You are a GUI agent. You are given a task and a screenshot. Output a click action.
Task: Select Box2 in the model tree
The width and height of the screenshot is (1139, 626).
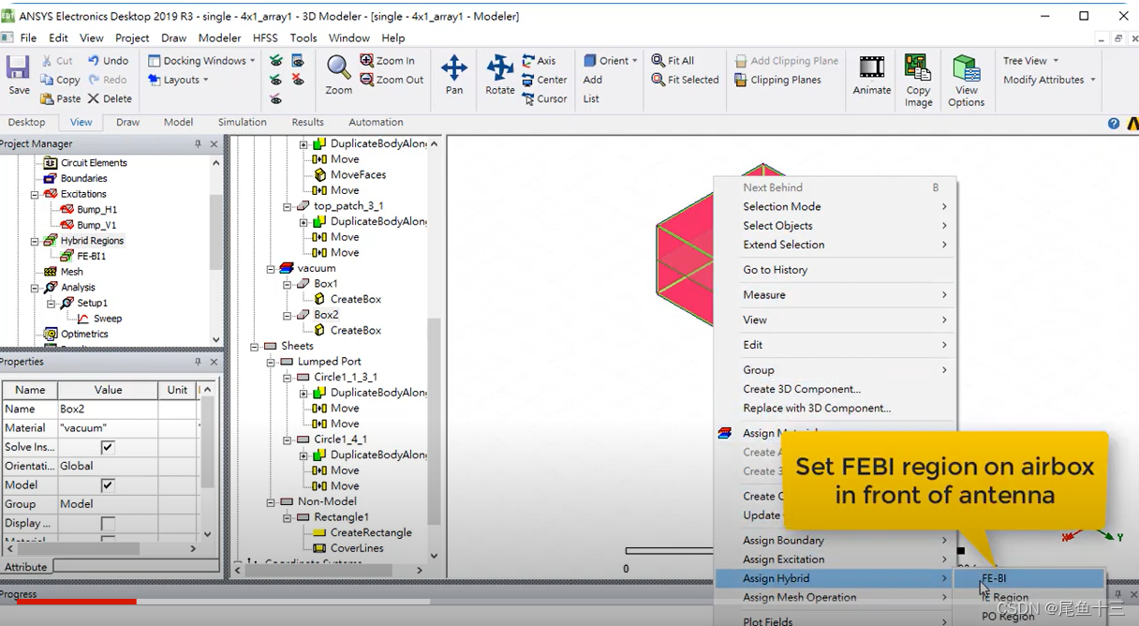326,315
